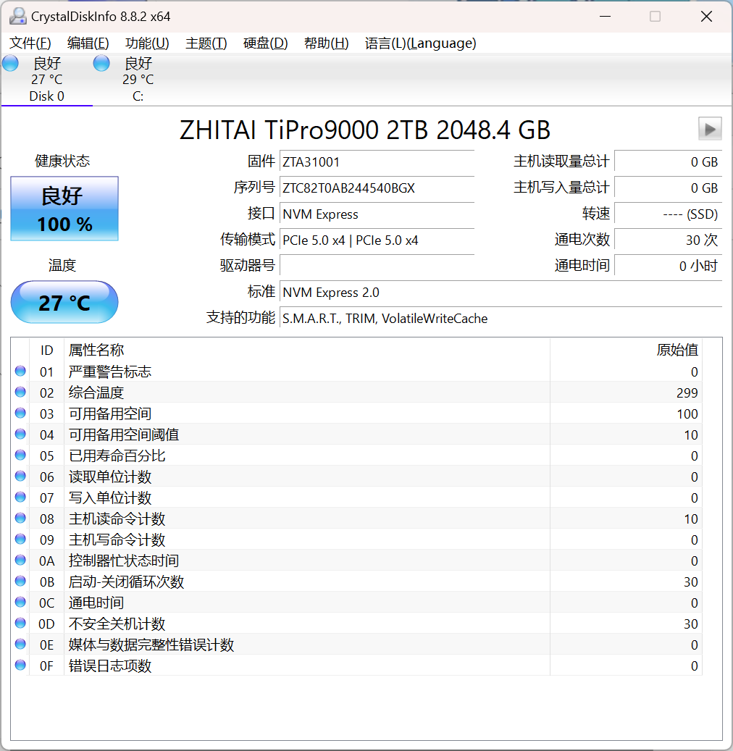This screenshot has height=751, width=733.
Task: Select the C: drive tab
Action: click(x=138, y=80)
